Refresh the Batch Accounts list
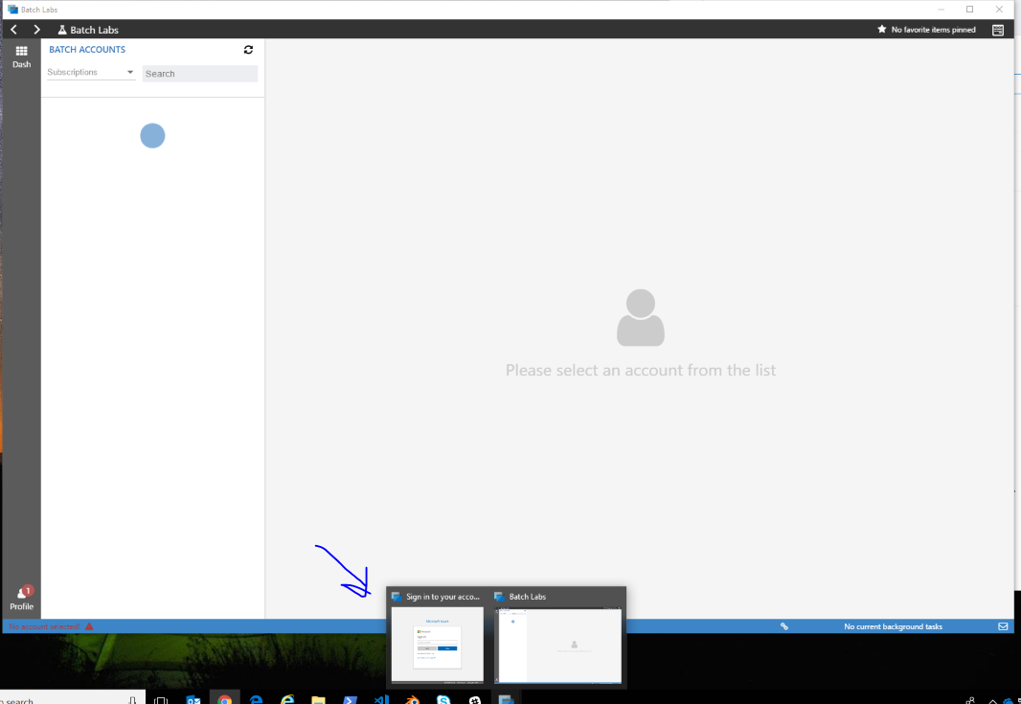The height and width of the screenshot is (704, 1021). pyautogui.click(x=248, y=50)
